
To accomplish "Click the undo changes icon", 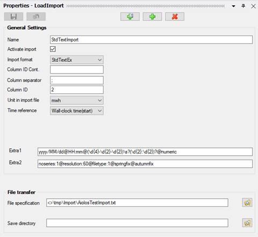I will [x=36, y=17].
